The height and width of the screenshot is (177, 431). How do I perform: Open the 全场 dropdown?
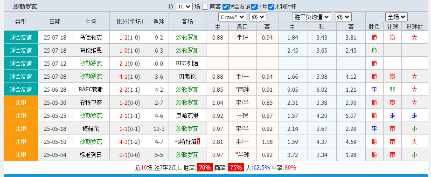(x=396, y=17)
